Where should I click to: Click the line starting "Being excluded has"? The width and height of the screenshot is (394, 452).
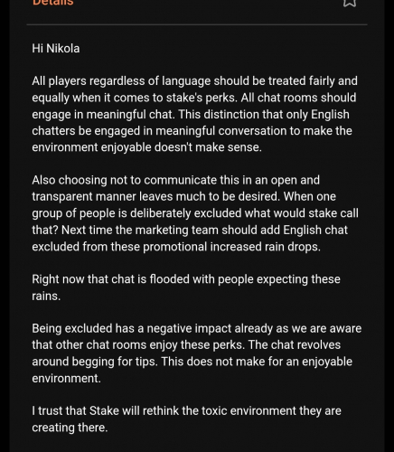[197, 328]
